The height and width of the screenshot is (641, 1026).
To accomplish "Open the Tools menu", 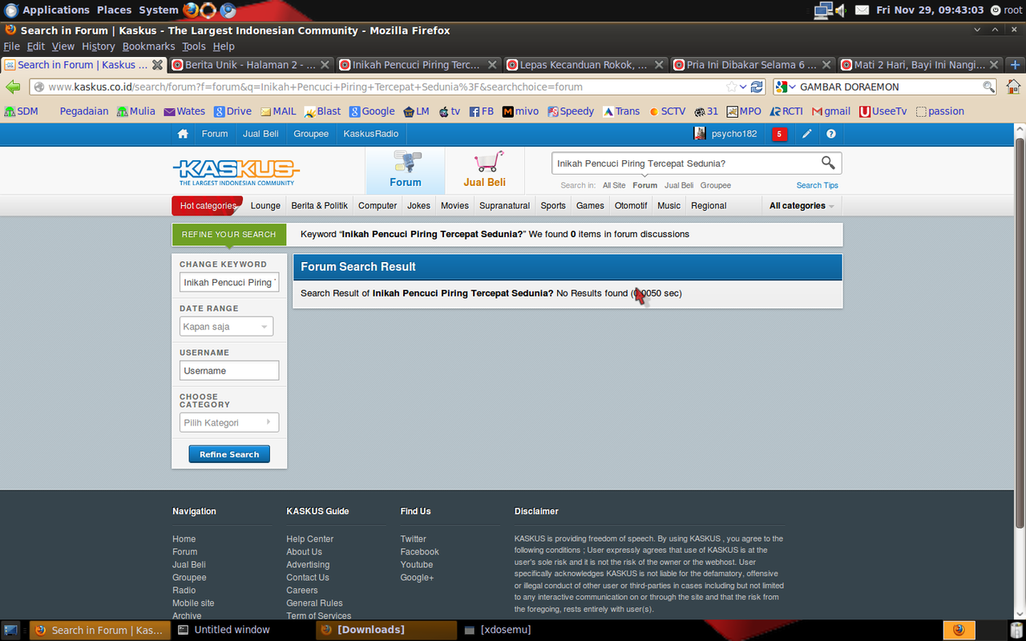I will click(194, 46).
